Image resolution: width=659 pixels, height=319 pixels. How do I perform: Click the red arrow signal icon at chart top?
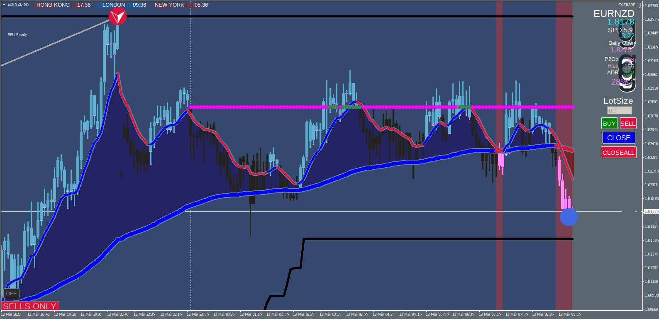click(x=117, y=17)
